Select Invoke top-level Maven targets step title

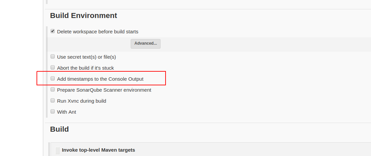(x=99, y=150)
